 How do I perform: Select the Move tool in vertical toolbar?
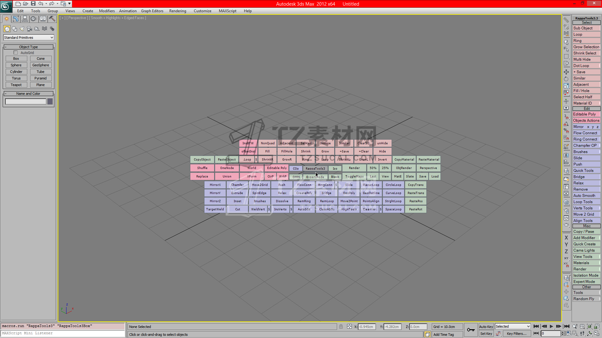coord(566,72)
